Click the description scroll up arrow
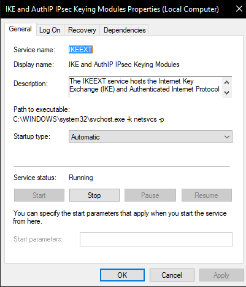 point(226,82)
